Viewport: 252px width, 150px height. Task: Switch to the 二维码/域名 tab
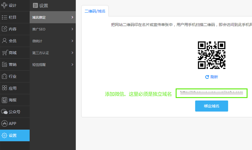[95, 11]
